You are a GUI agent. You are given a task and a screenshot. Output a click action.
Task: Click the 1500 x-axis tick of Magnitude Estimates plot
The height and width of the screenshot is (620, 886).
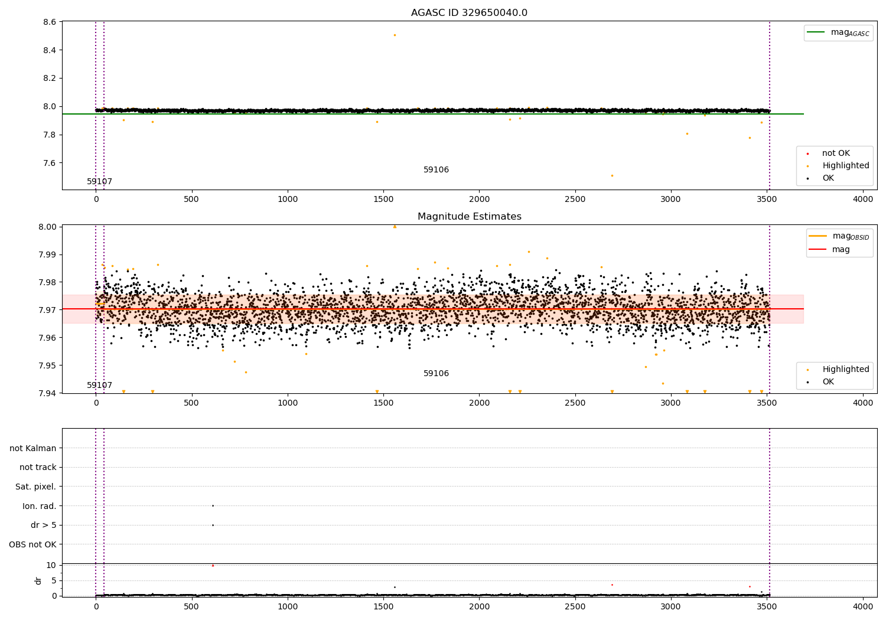click(383, 403)
